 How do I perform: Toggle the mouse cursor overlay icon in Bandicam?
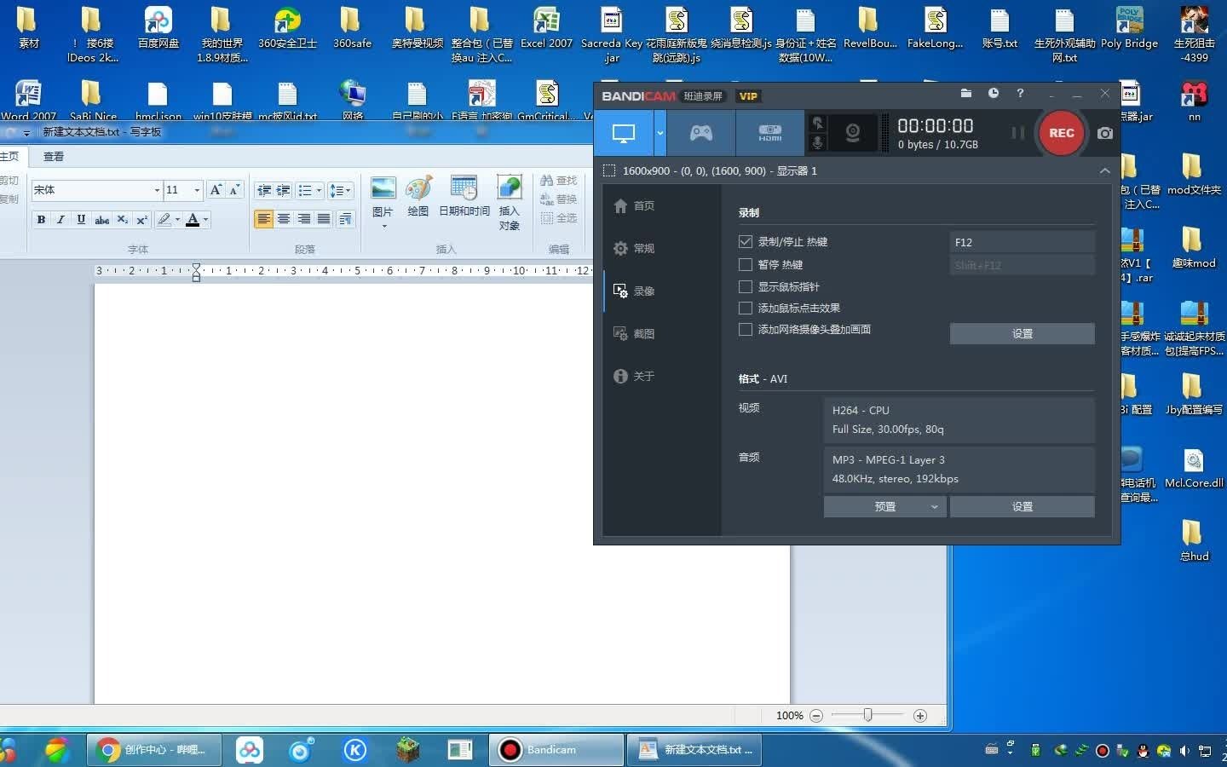tap(818, 124)
